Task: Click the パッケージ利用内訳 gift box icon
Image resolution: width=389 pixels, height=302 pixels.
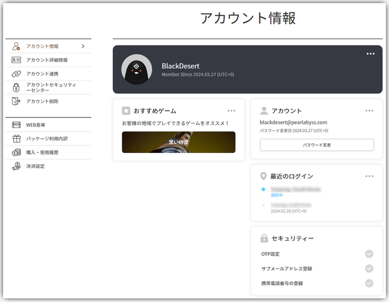Action: (17, 139)
